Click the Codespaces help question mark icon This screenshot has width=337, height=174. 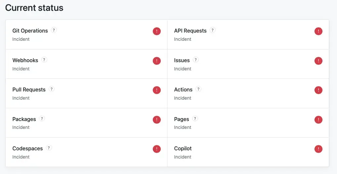(x=49, y=148)
